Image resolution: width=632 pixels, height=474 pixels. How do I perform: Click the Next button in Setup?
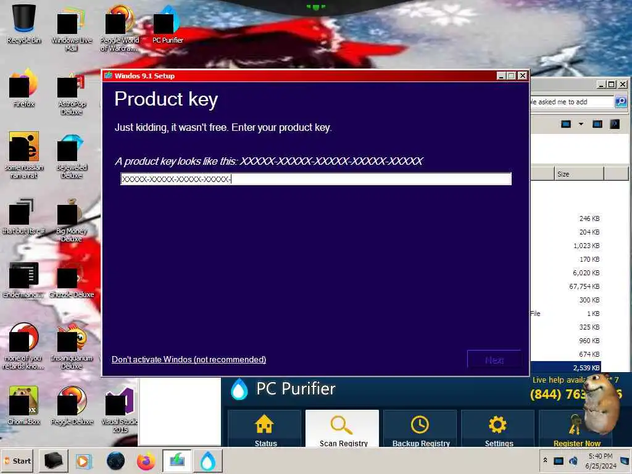494,360
